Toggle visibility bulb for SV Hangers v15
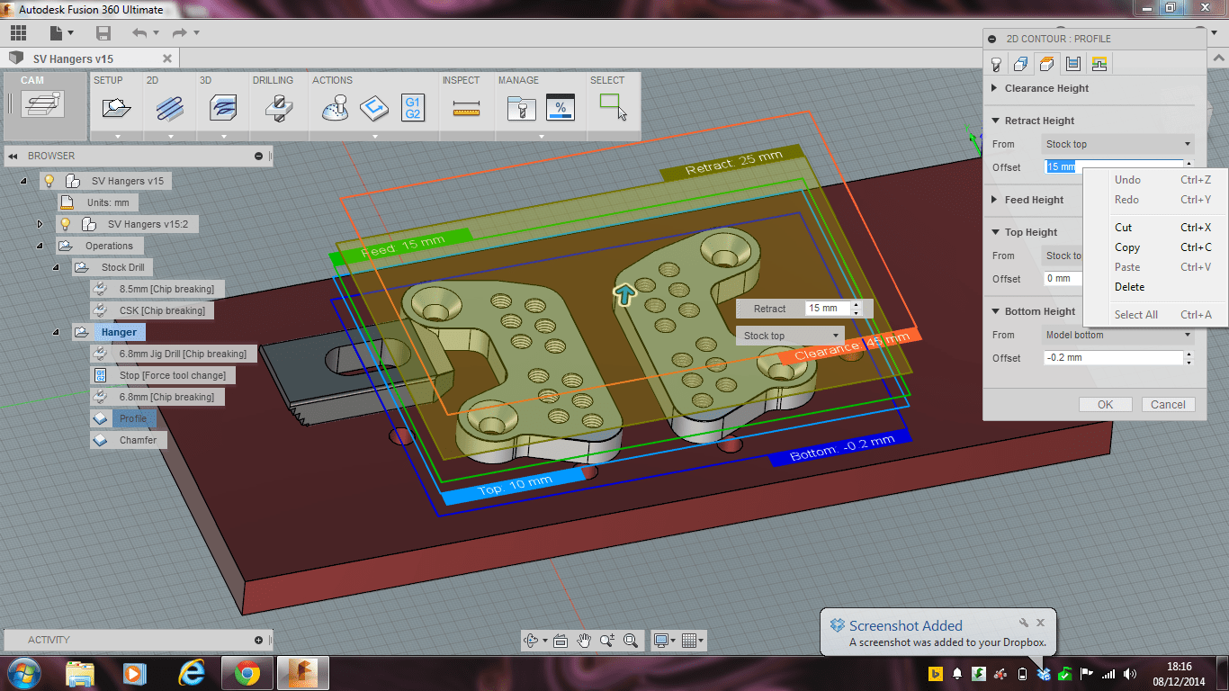The height and width of the screenshot is (691, 1229). (49, 181)
